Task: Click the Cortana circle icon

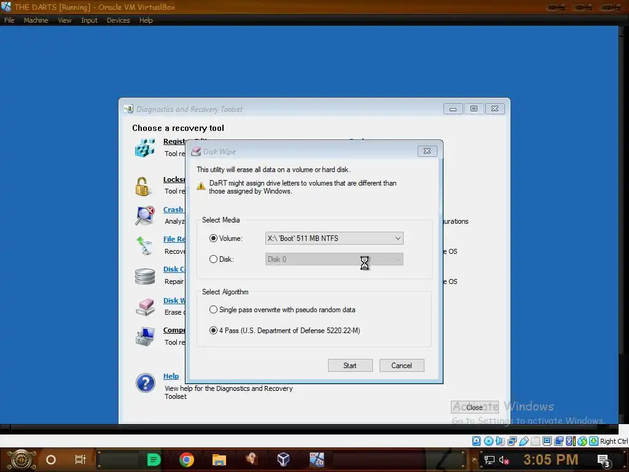Action: (51, 460)
